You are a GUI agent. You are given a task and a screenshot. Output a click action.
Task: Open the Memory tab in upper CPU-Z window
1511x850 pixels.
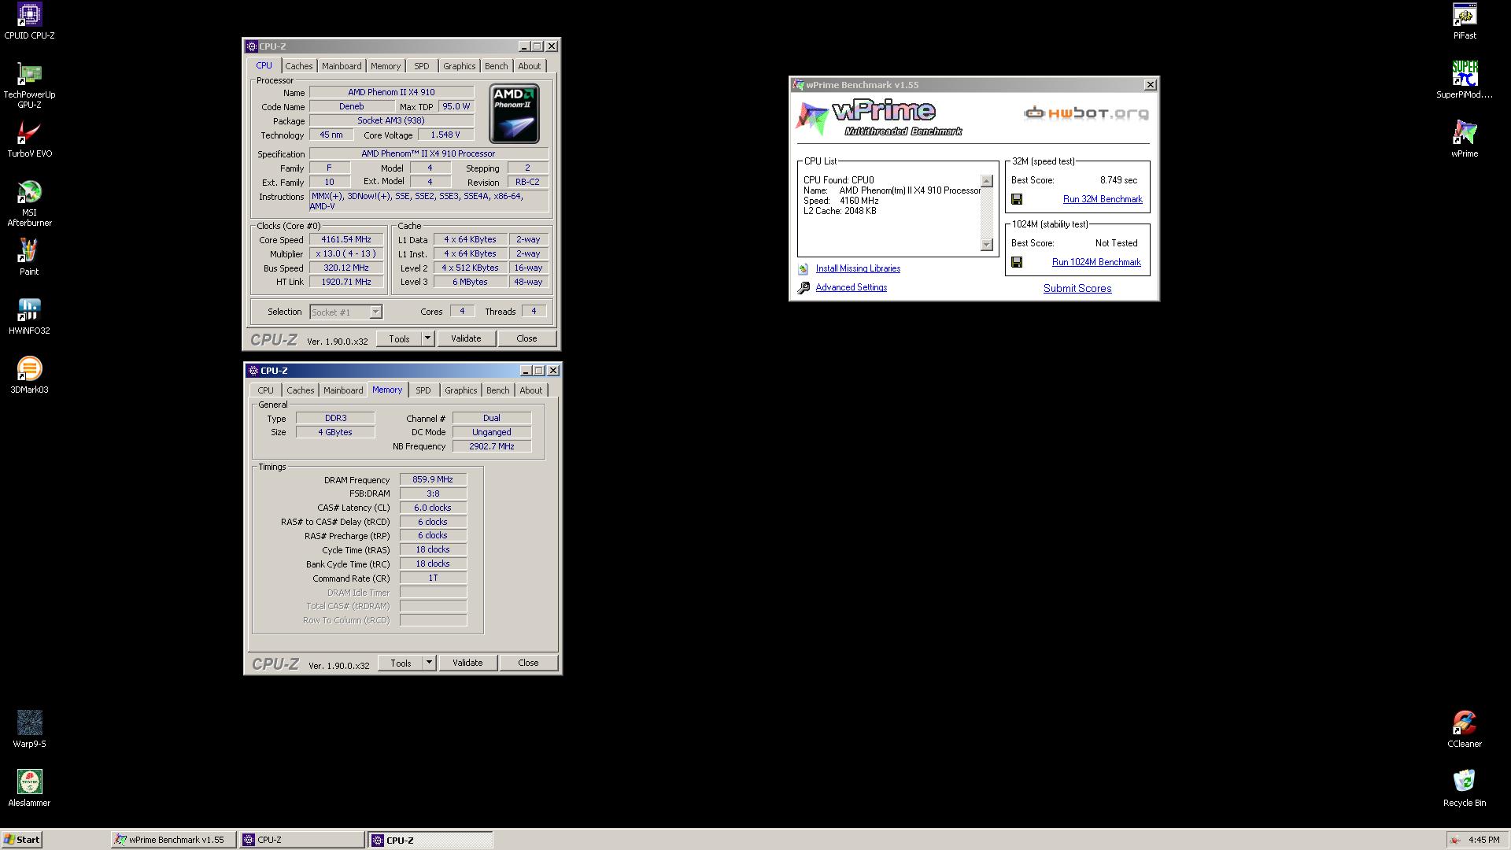tap(386, 66)
